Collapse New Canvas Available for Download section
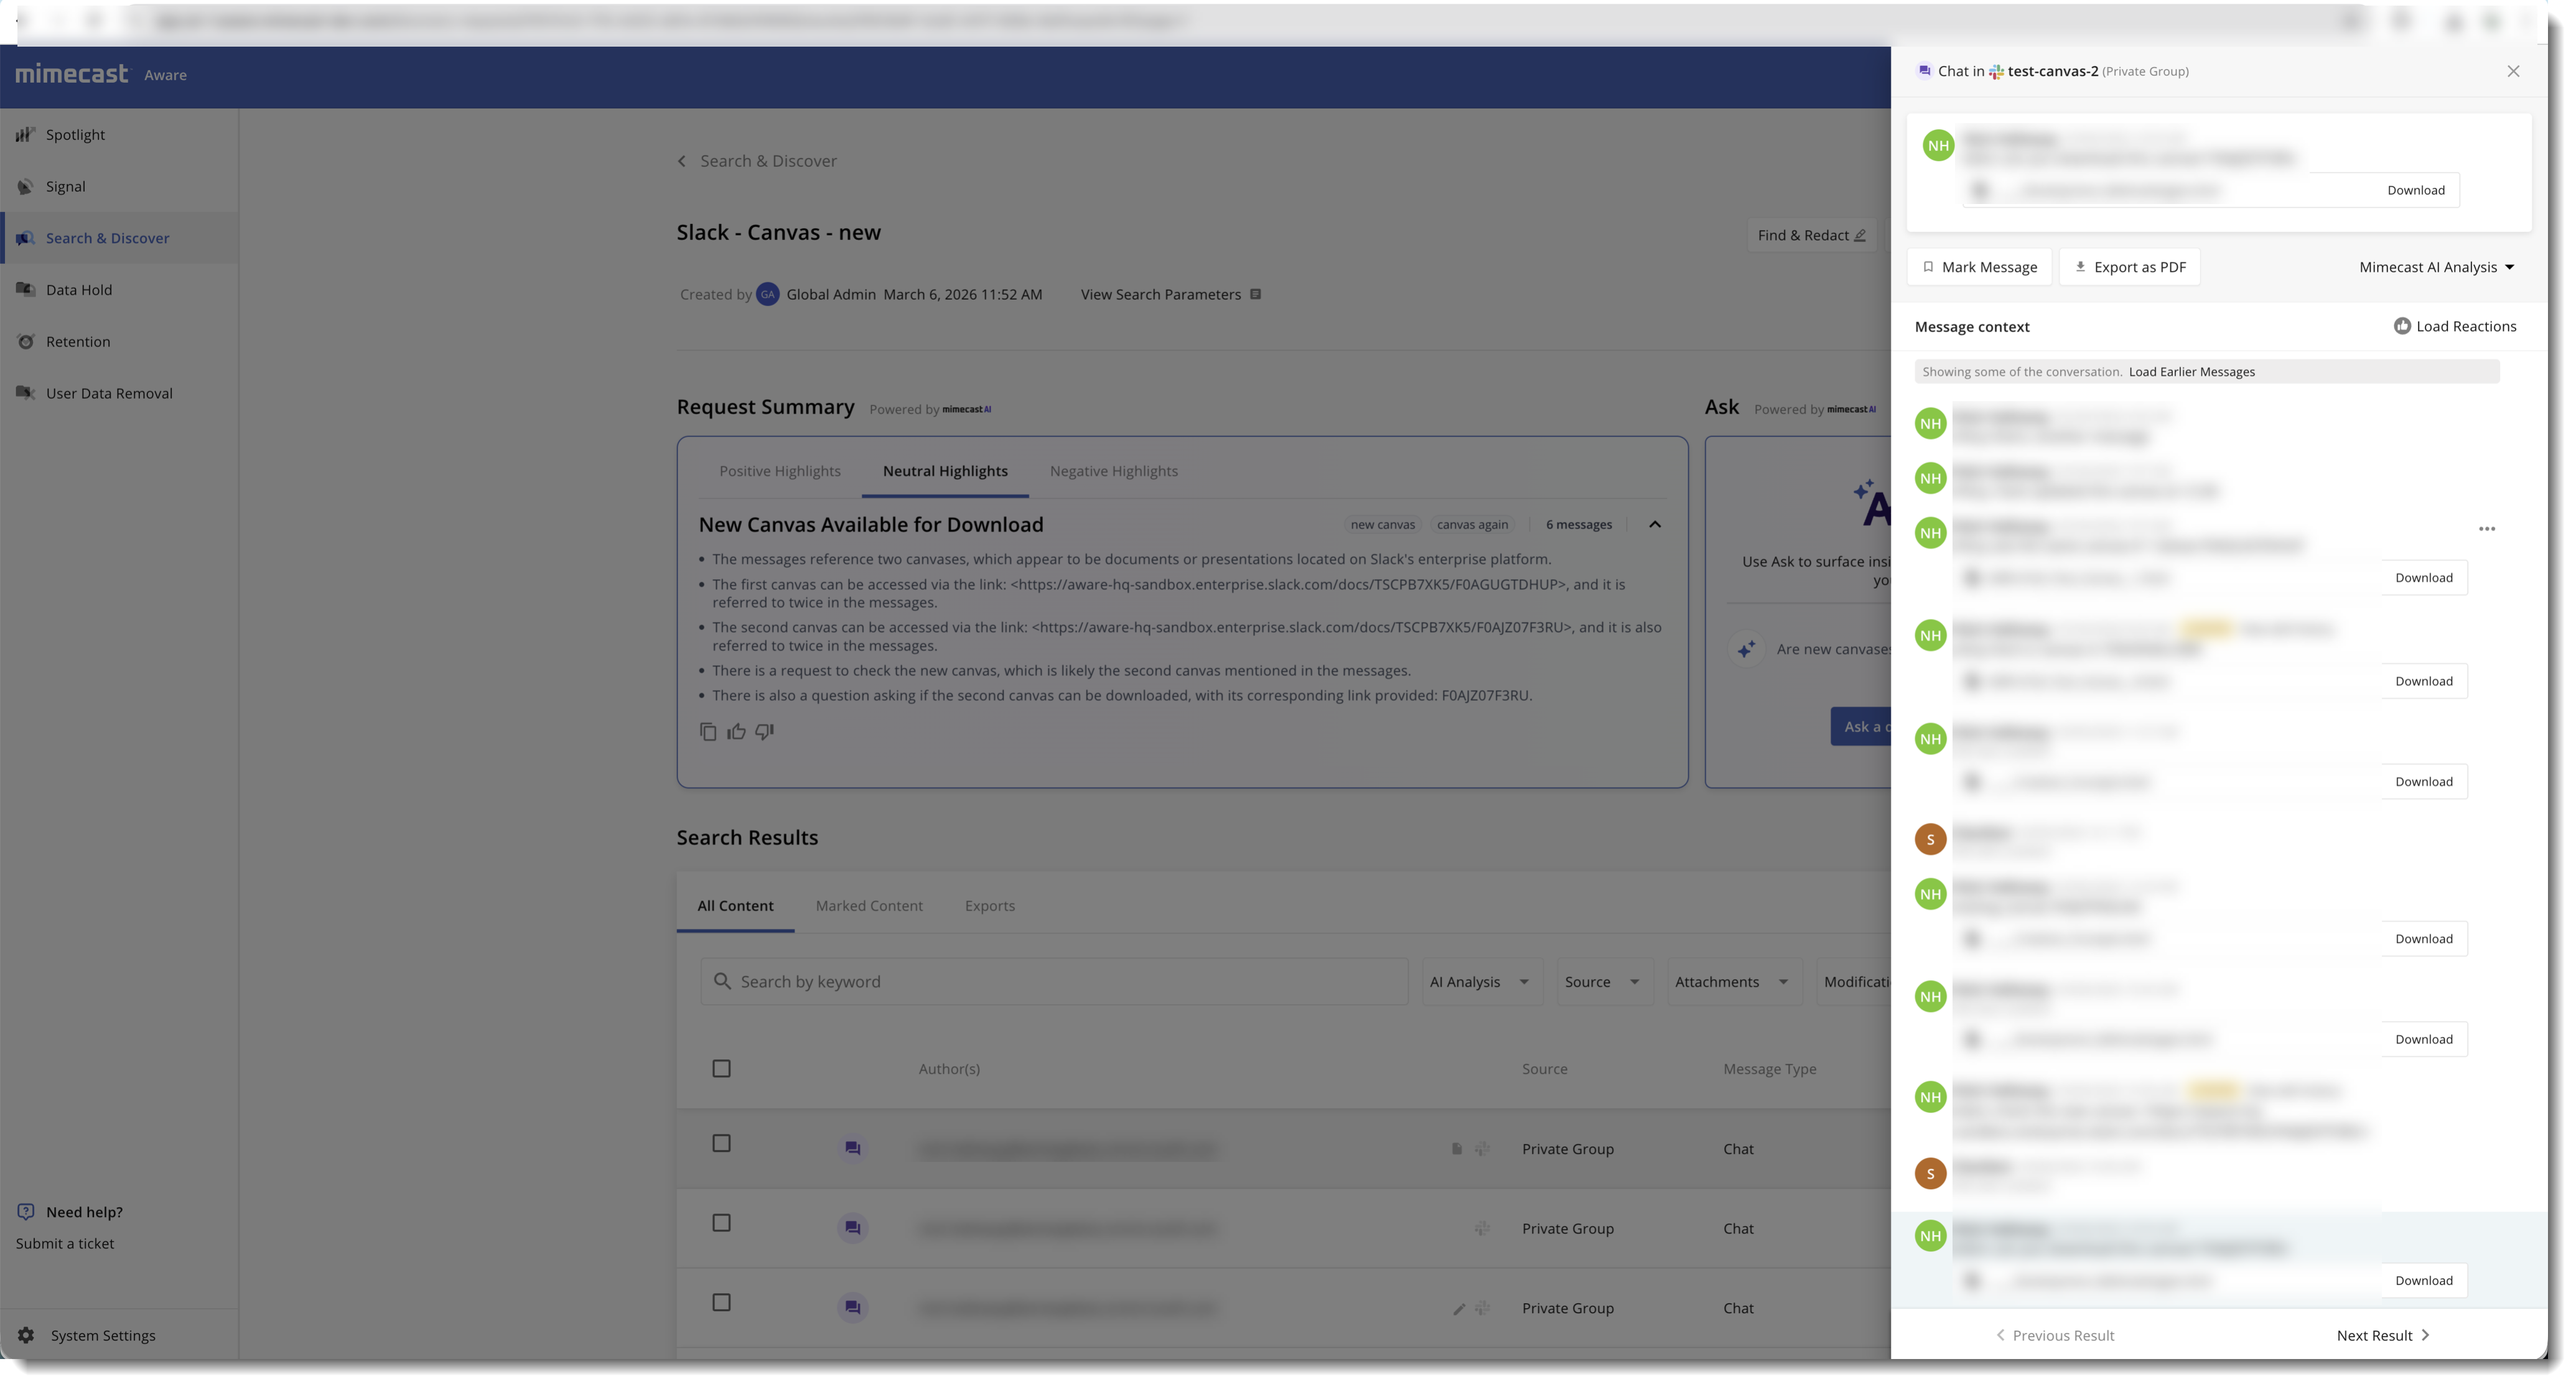This screenshot has height=1387, width=2576. point(1655,526)
